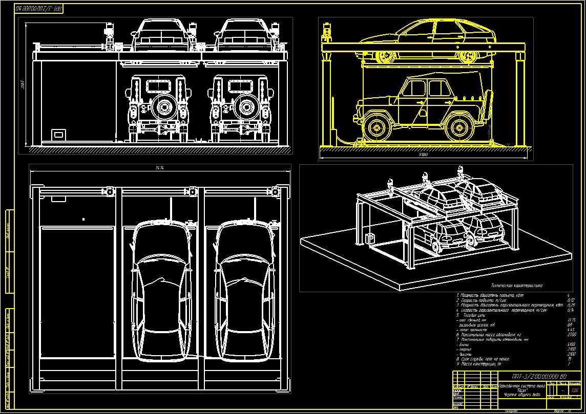Select the lift motor atop the yellow side view
The image size is (586, 414).
coord(328,32)
